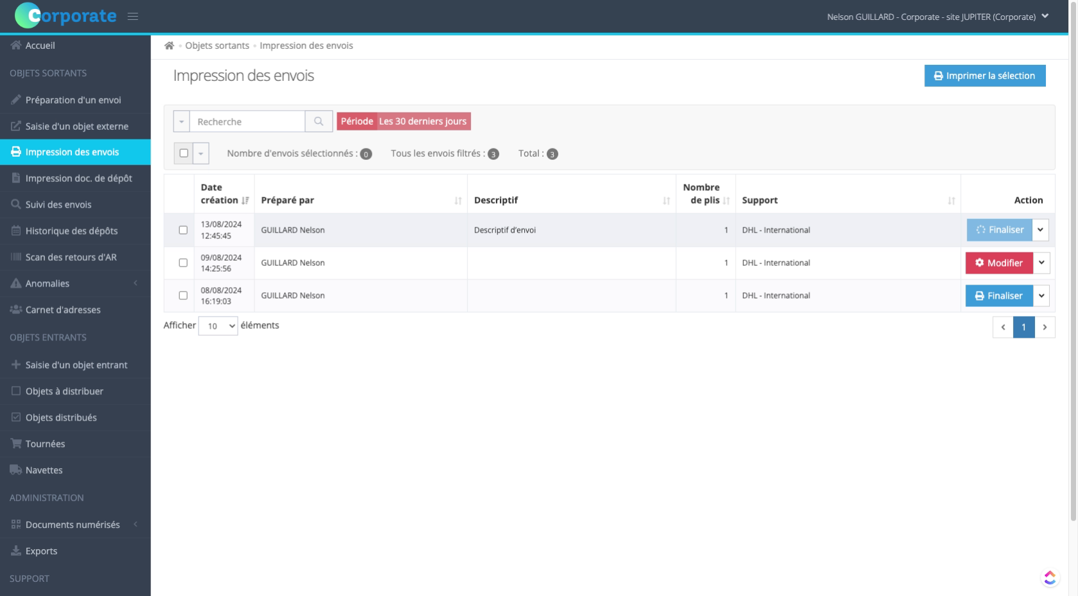Open Suivi des envois
Image resolution: width=1078 pixels, height=596 pixels.
point(75,205)
